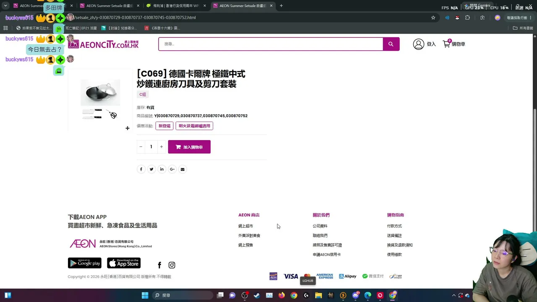Open the 購物車 shopping cart

tap(454, 44)
